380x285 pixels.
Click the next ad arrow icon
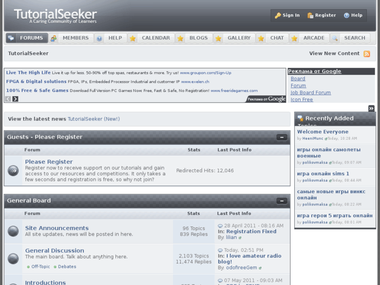coord(15,99)
